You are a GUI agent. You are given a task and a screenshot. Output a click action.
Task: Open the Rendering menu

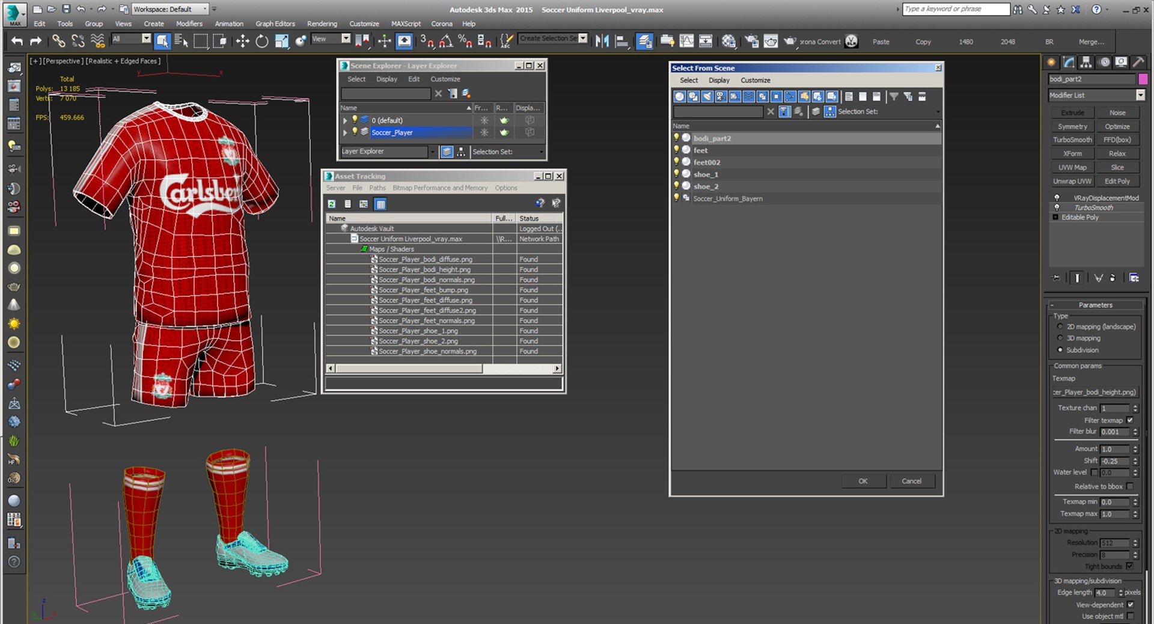322,23
